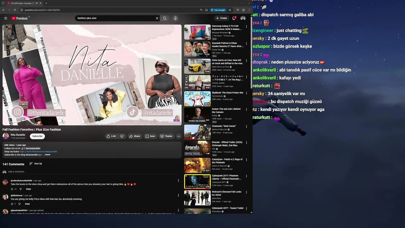Image resolution: width=405 pixels, height=228 pixels.
Task: Open the Create menu button
Action: pos(221,18)
